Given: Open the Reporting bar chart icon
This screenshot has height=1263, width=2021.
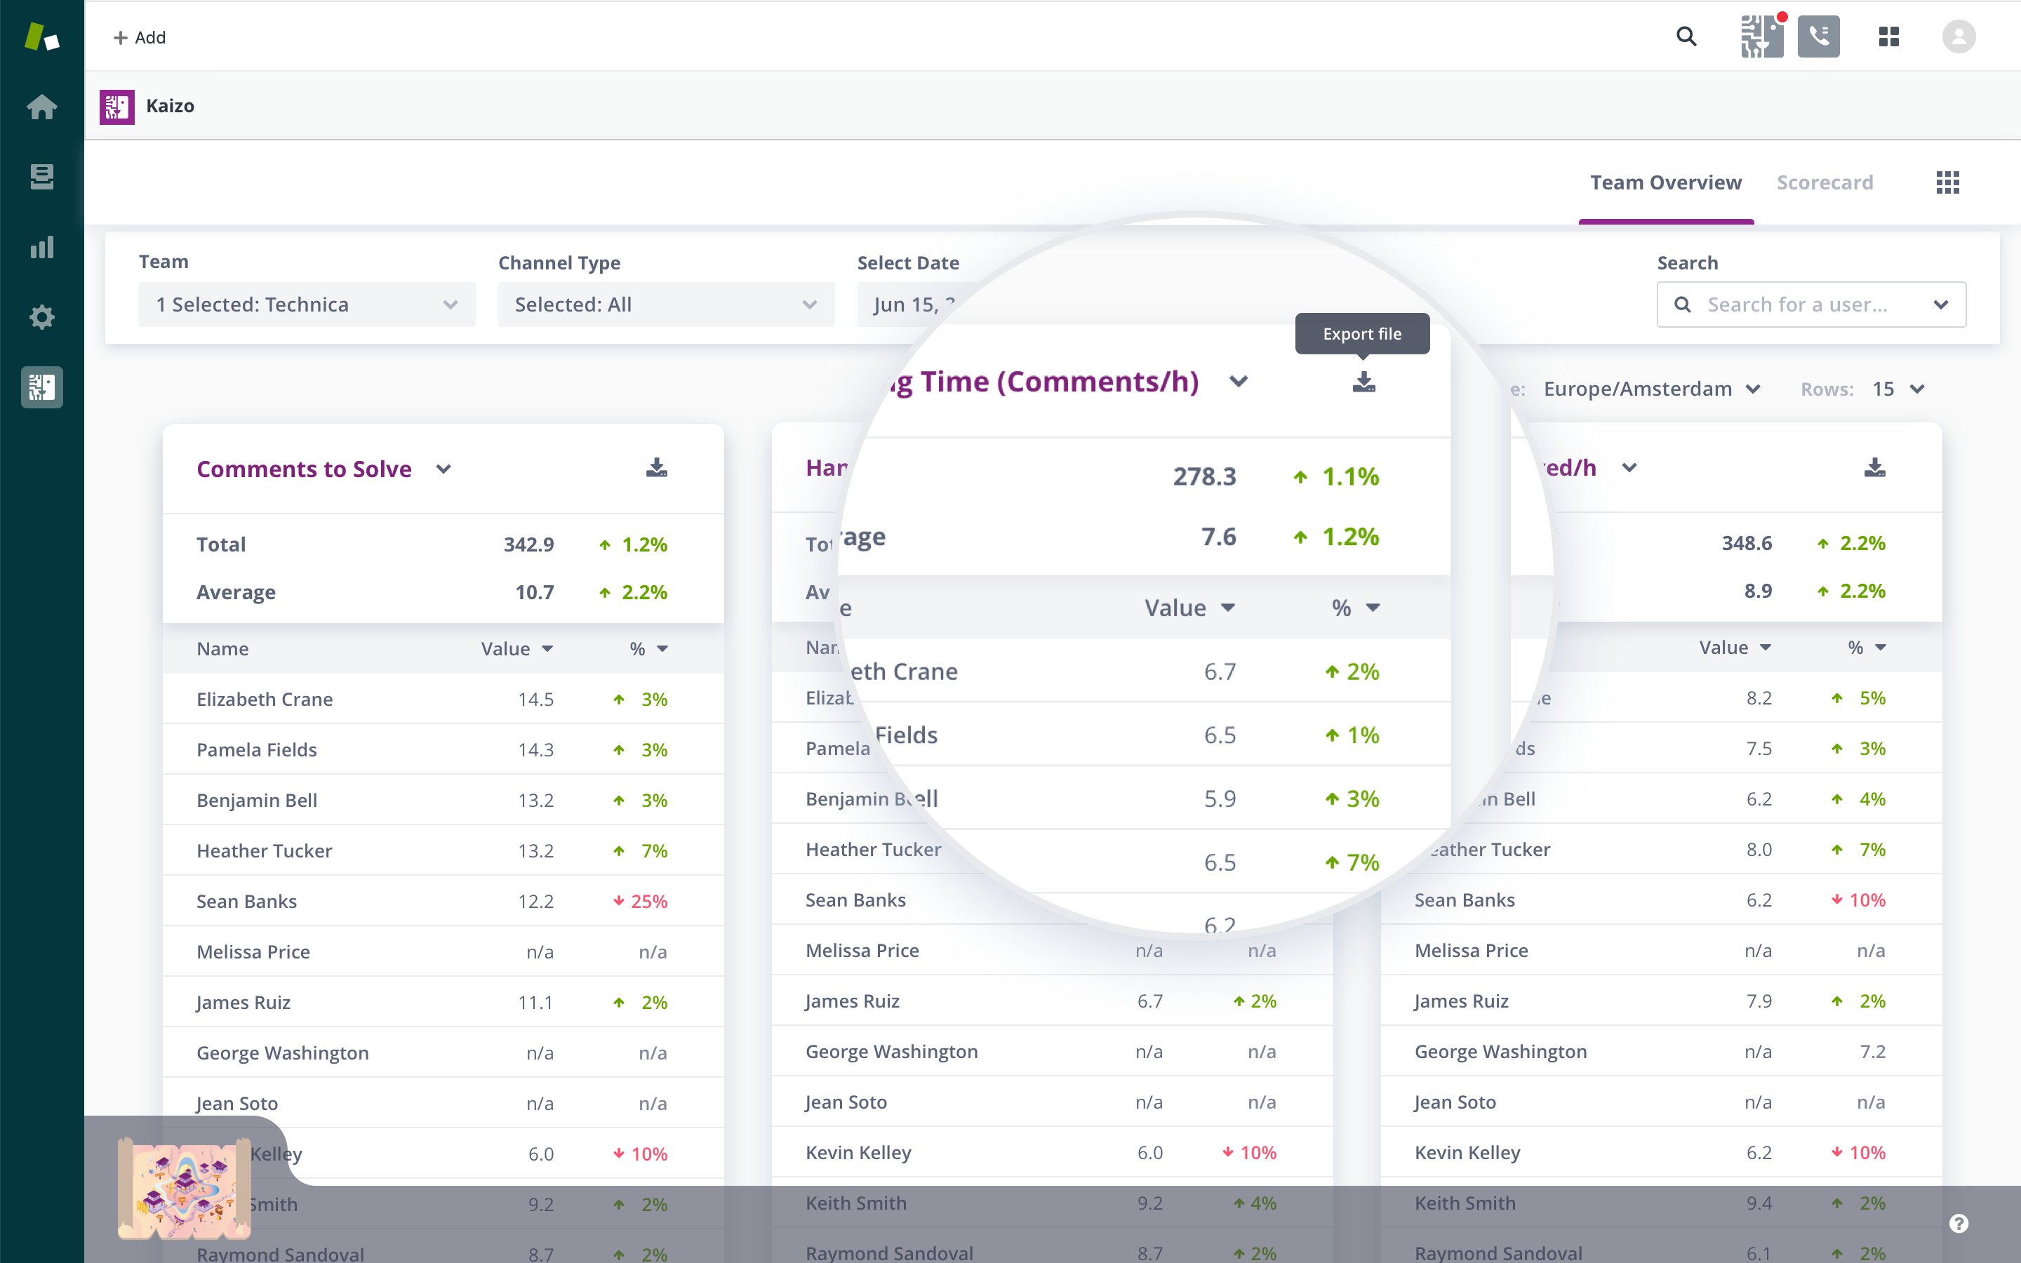Looking at the screenshot, I should (x=42, y=246).
